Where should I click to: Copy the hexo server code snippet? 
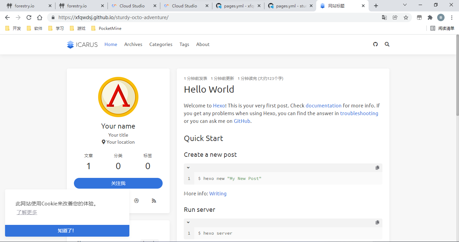(377, 223)
